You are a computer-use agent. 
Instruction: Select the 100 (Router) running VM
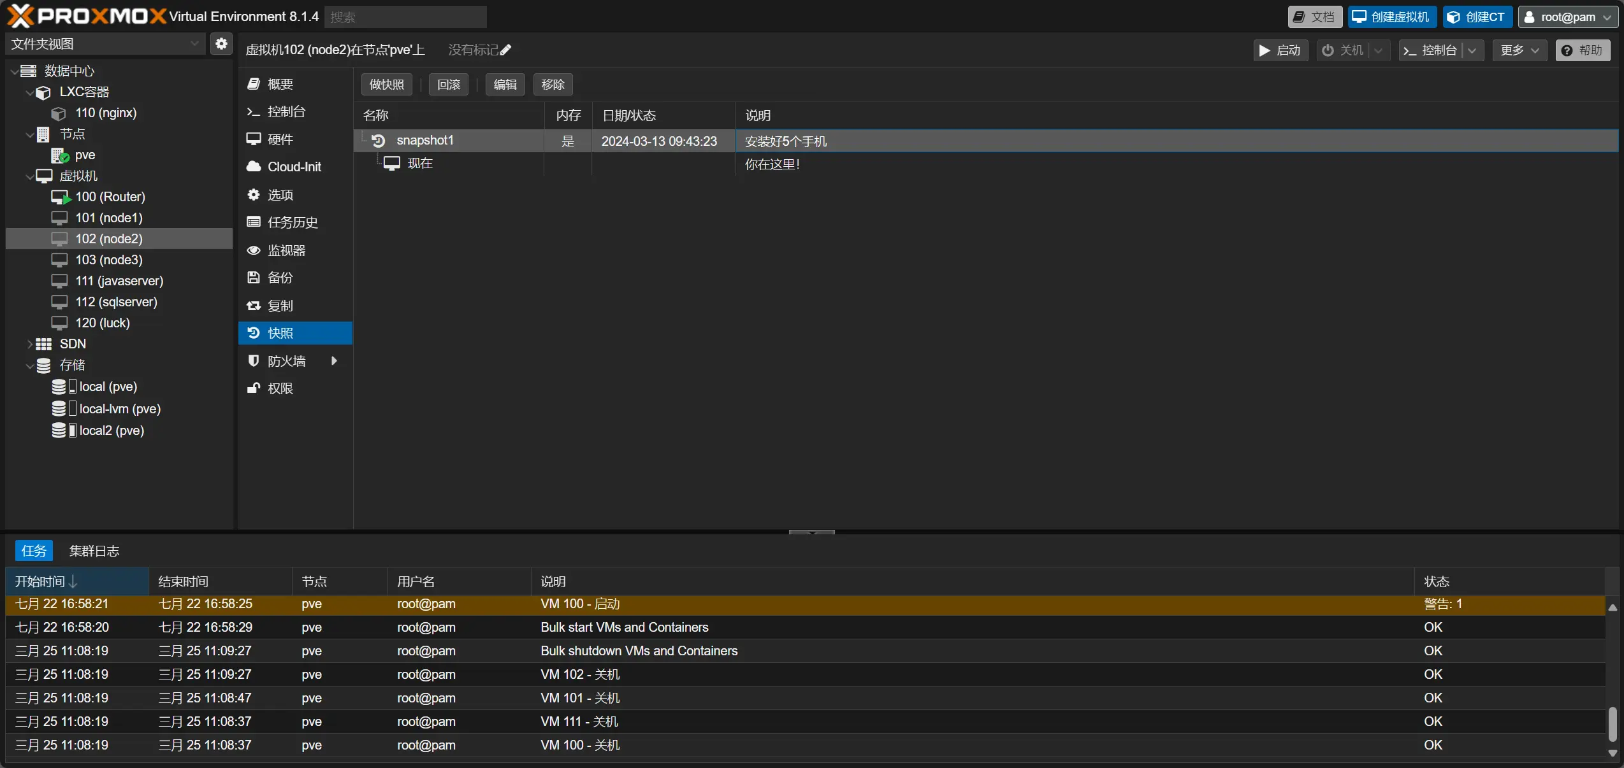point(110,197)
